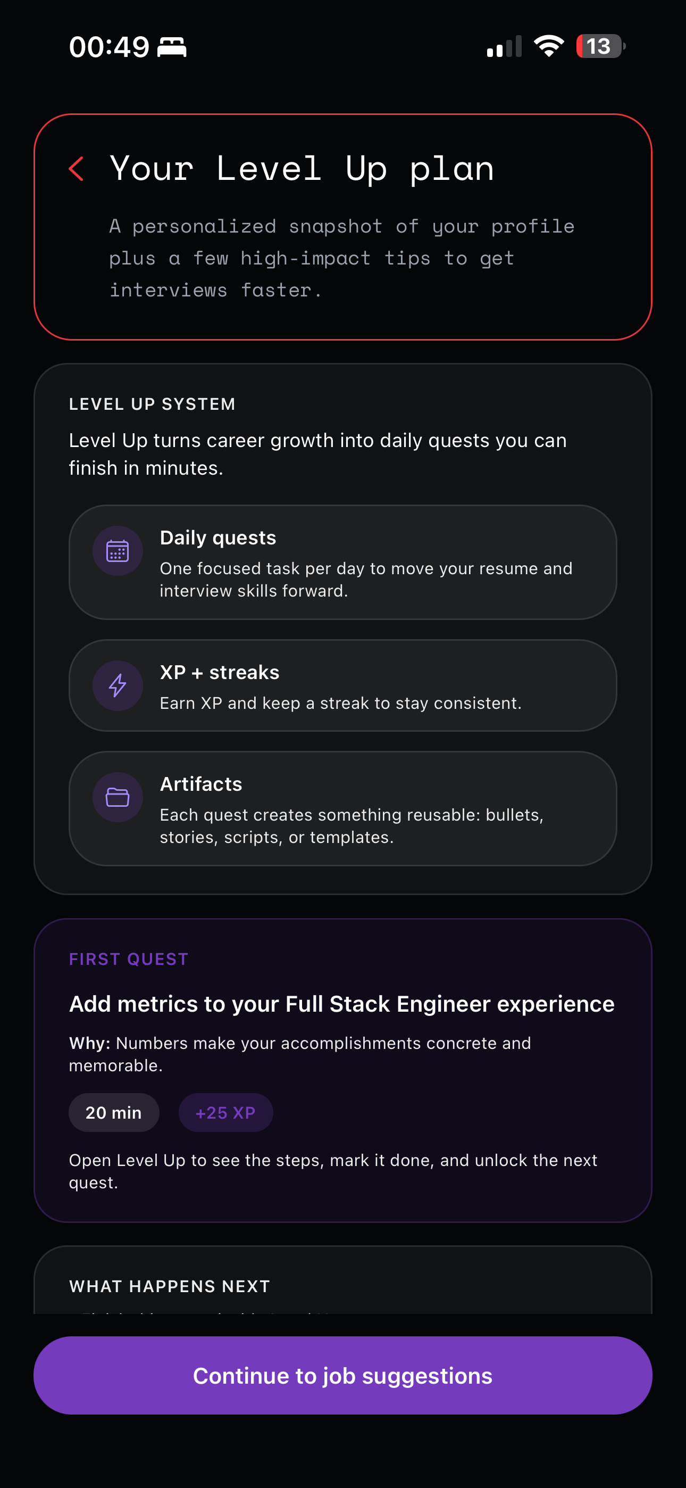Tap the Artifacts folder icon
This screenshot has height=1488, width=686.
pyautogui.click(x=117, y=797)
